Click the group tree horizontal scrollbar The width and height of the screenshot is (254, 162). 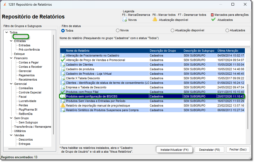tap(26, 149)
